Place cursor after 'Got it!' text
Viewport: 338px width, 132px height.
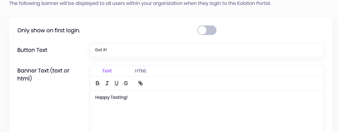pyautogui.click(x=107, y=50)
